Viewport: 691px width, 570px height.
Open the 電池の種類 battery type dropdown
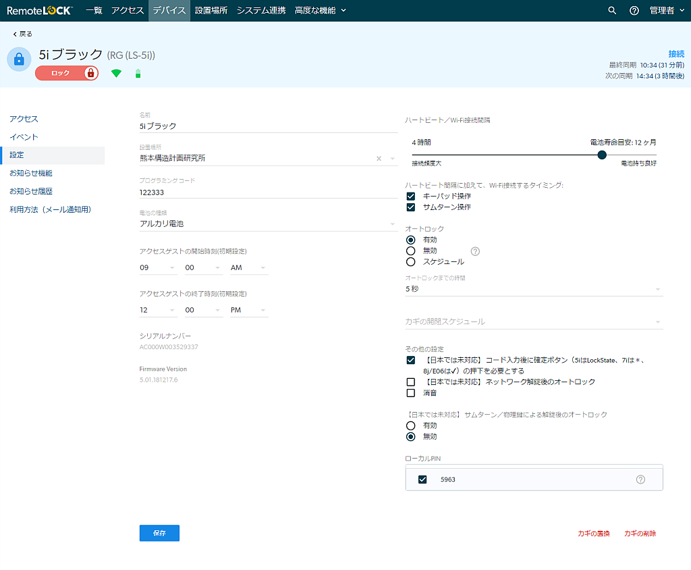click(x=269, y=224)
